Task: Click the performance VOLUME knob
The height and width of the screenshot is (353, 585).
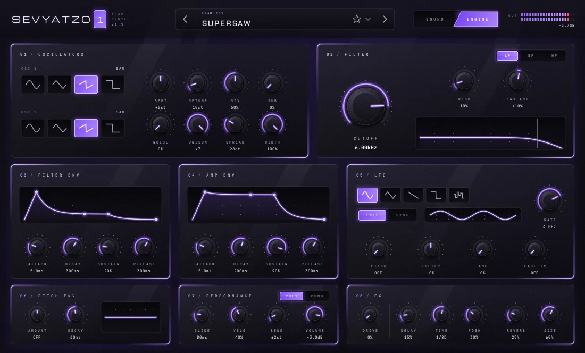Action: [x=314, y=315]
